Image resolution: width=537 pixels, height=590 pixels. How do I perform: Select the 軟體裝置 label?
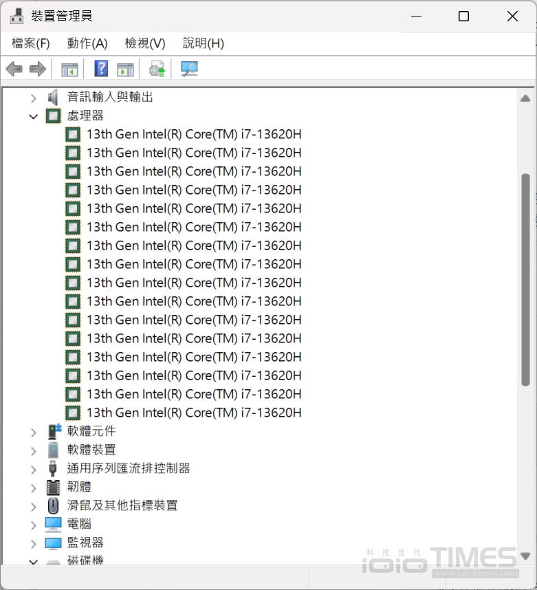coord(91,450)
